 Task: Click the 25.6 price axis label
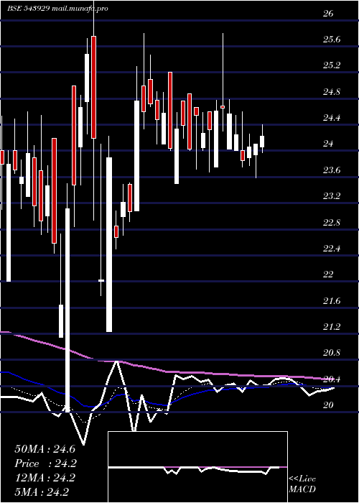point(332,40)
